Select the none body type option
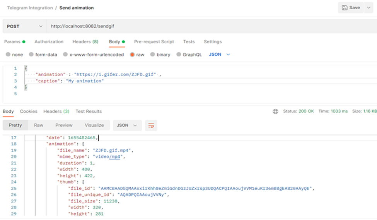 tap(8, 55)
